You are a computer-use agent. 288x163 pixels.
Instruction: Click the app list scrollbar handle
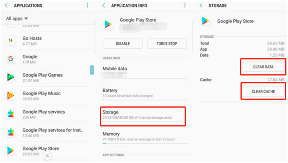92,70
